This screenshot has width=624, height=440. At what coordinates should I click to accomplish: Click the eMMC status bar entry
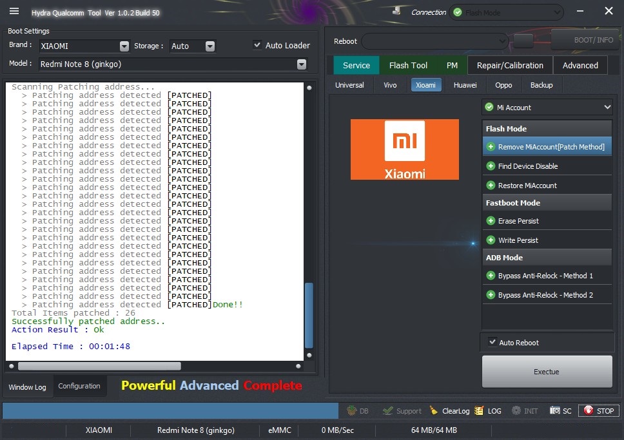click(279, 430)
